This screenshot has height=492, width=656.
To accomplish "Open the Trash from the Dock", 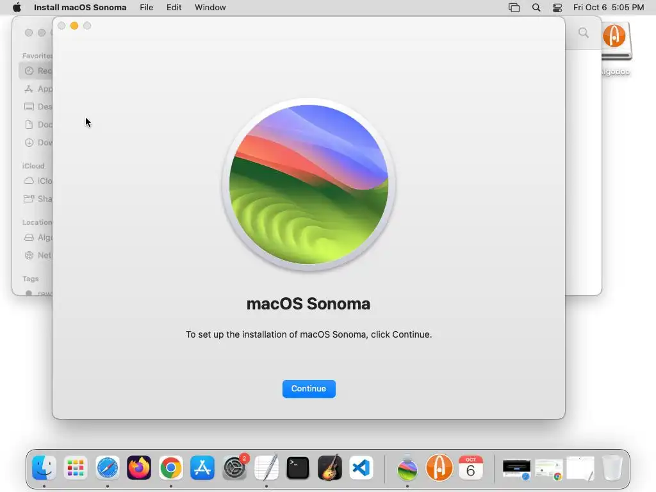I will 612,468.
